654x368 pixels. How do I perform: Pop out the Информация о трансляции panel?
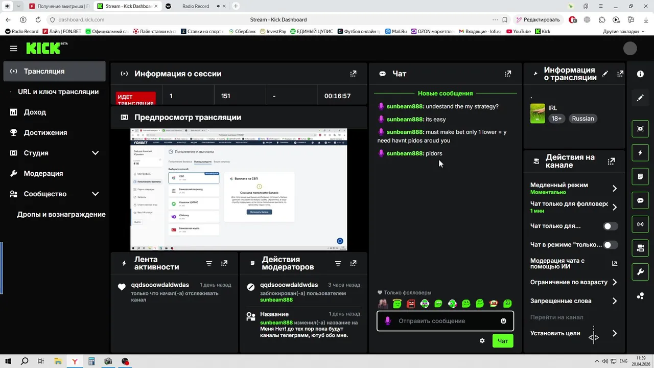(620, 74)
